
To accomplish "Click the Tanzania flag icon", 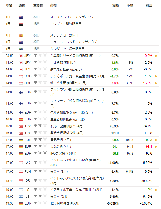I will point(21,49).
